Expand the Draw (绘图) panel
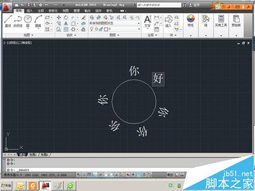This screenshot has width=255, height=191. 29,35
